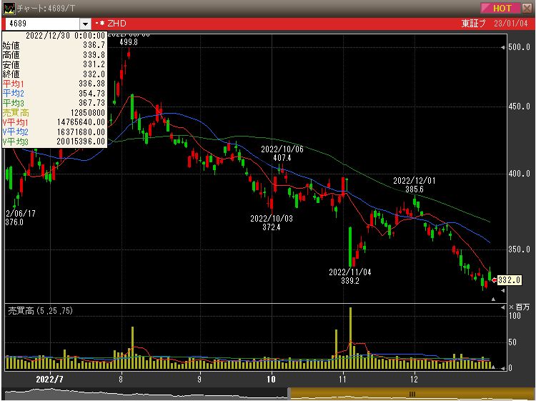Viewport: 536px width, 401px height.
Task: Click the red arrow beside current price
Action: point(495,279)
